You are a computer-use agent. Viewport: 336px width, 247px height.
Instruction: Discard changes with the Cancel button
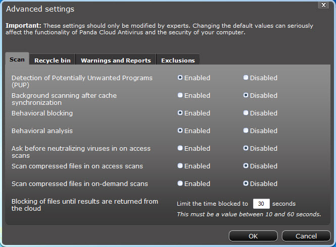click(x=306, y=236)
